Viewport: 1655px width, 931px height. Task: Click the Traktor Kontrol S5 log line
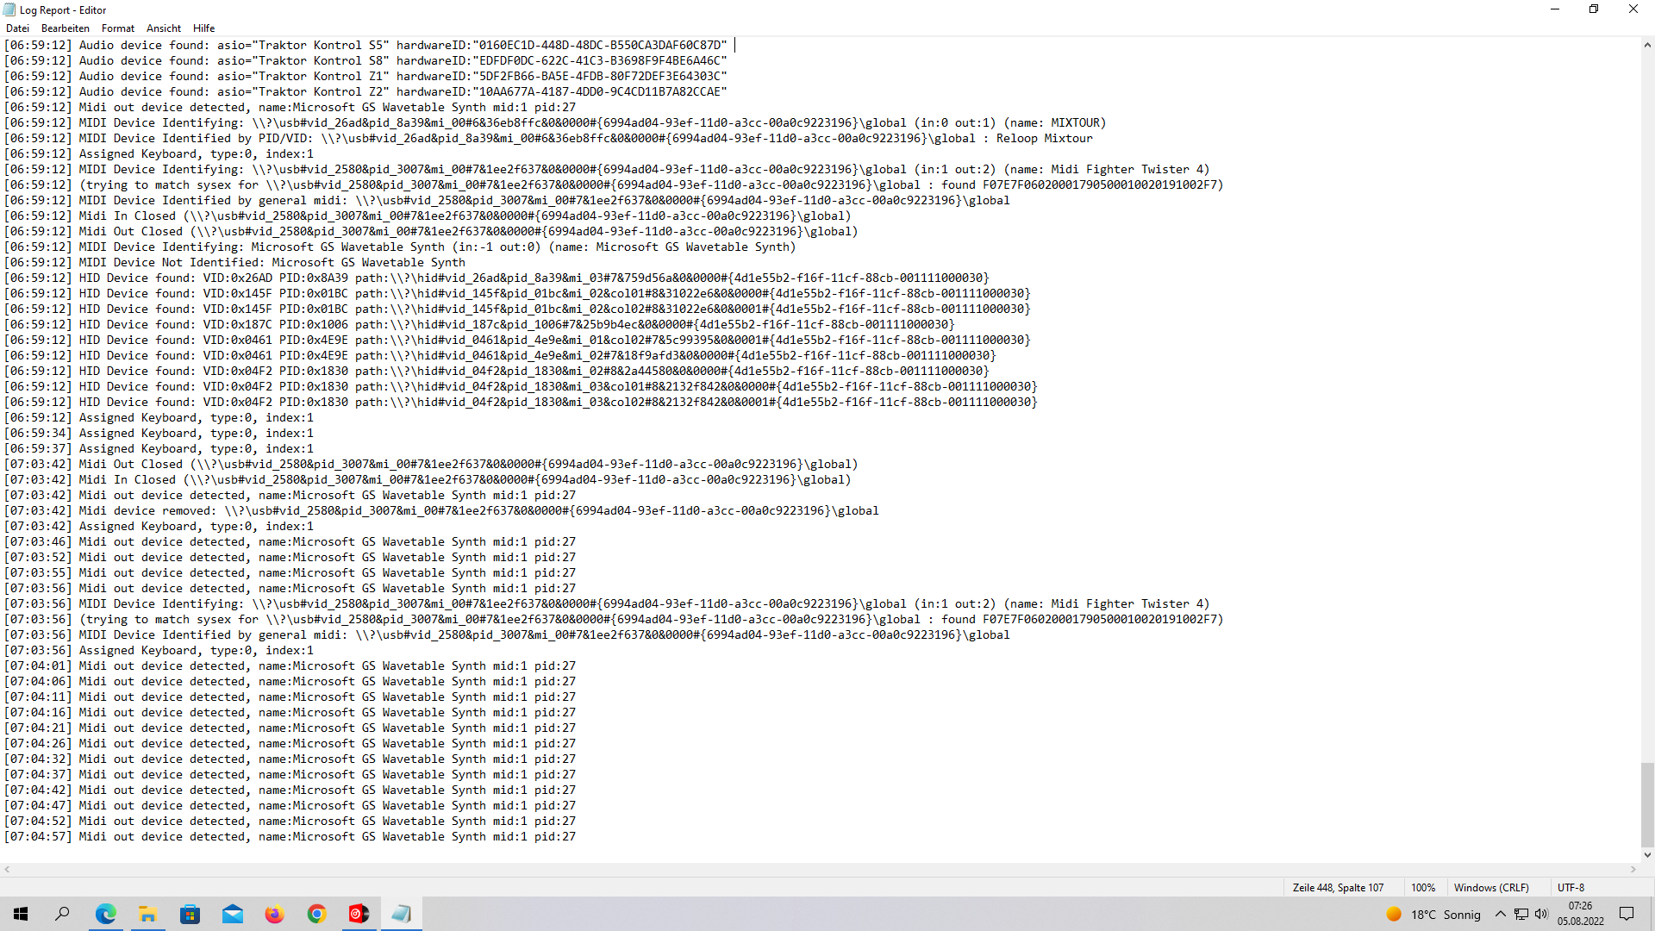coord(365,46)
